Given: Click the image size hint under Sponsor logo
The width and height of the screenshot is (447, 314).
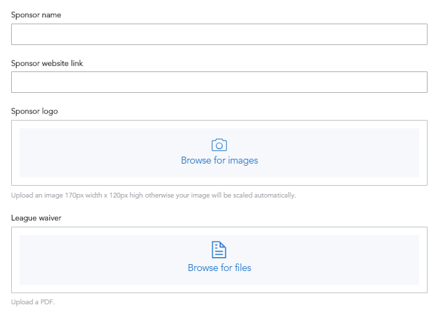Looking at the screenshot, I should pyautogui.click(x=153, y=195).
